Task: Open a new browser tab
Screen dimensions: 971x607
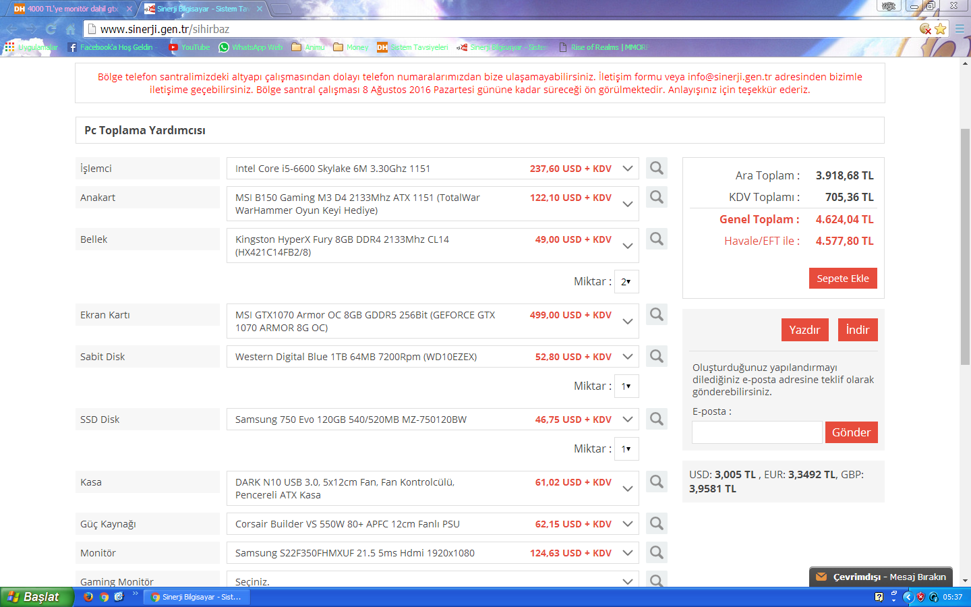Action: click(281, 9)
